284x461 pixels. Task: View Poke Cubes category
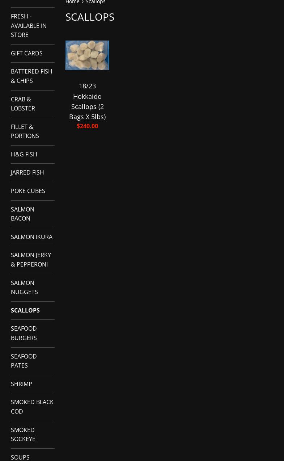pyautogui.click(x=28, y=191)
